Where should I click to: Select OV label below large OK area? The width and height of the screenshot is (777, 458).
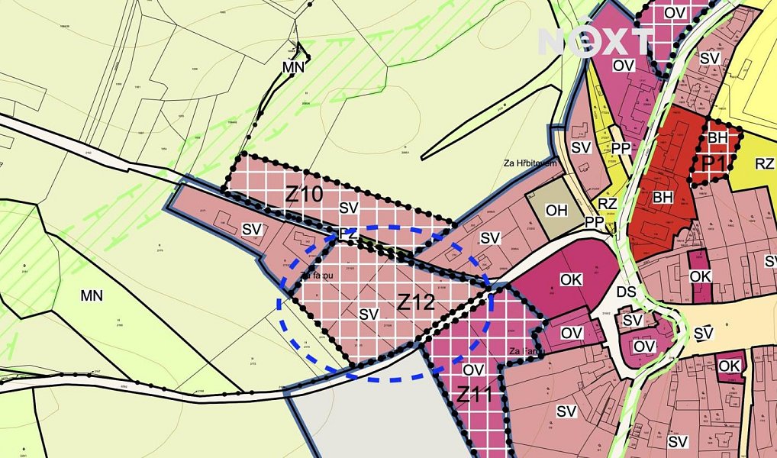[572, 333]
